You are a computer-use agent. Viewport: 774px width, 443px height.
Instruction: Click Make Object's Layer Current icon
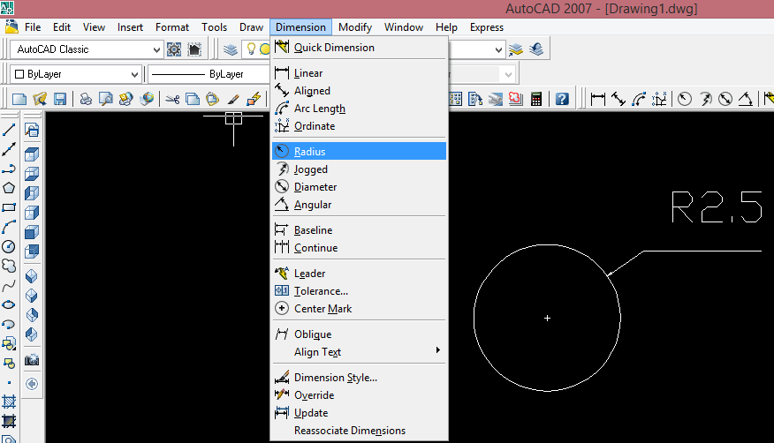point(515,49)
